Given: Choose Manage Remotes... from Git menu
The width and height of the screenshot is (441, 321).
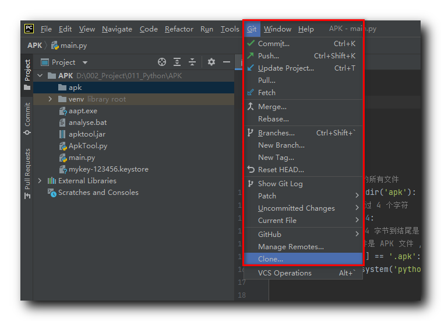Looking at the screenshot, I should pos(303,247).
